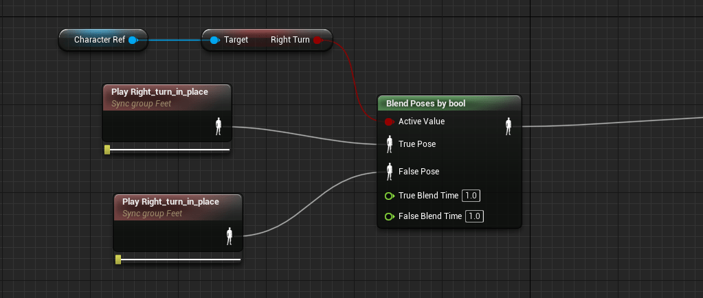The height and width of the screenshot is (298, 703).
Task: Click the Active Value red input pin
Action: [x=389, y=122]
